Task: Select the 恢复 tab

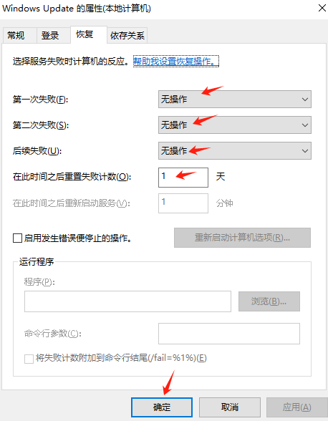Action: tap(89, 34)
